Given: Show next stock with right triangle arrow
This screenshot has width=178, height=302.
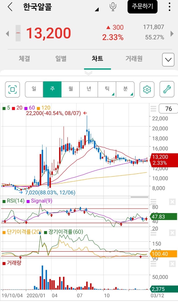Looking at the screenshot, I should click(172, 34).
